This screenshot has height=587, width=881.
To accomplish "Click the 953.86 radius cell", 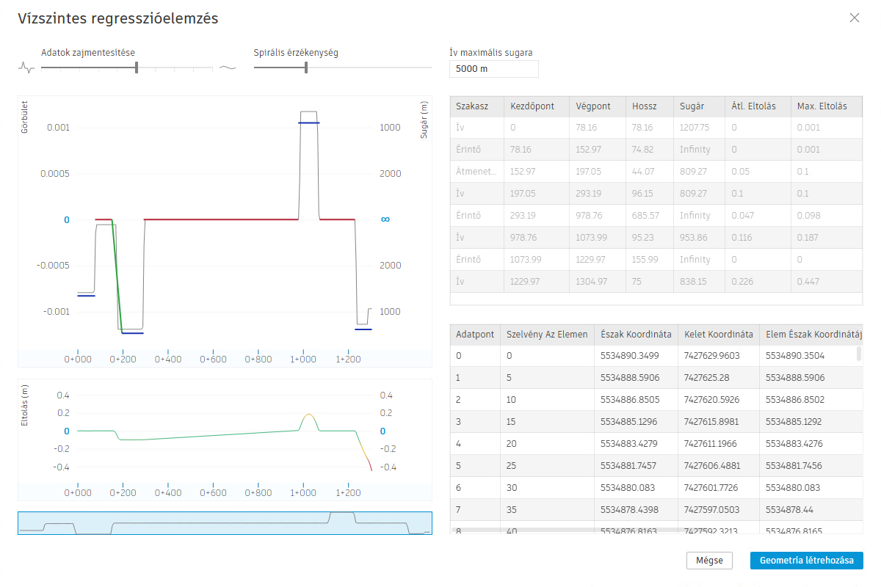I will 699,238.
